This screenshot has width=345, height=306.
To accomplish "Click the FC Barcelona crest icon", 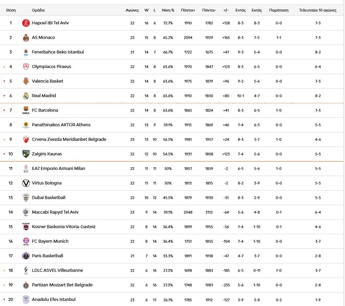I will pyautogui.click(x=26, y=110).
